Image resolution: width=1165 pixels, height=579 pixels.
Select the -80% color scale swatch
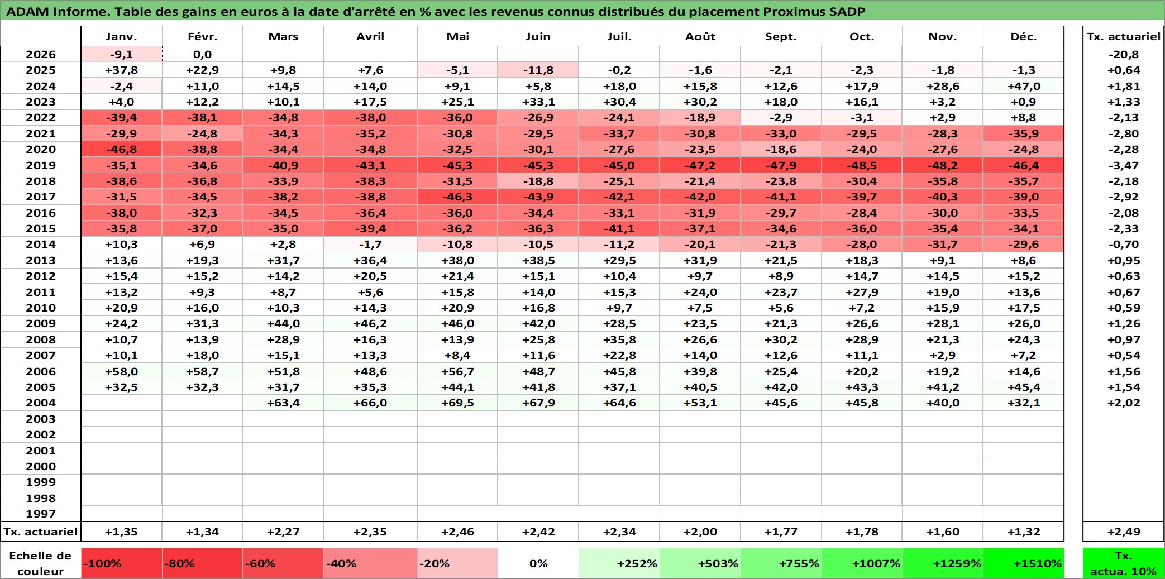(202, 563)
